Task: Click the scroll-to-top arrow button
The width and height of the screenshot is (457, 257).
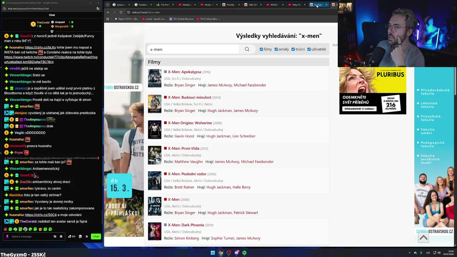Action: coord(423,238)
